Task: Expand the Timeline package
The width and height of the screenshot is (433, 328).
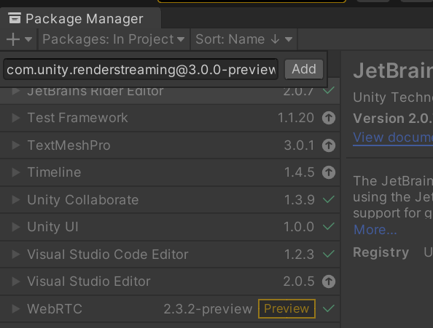Action: tap(16, 172)
